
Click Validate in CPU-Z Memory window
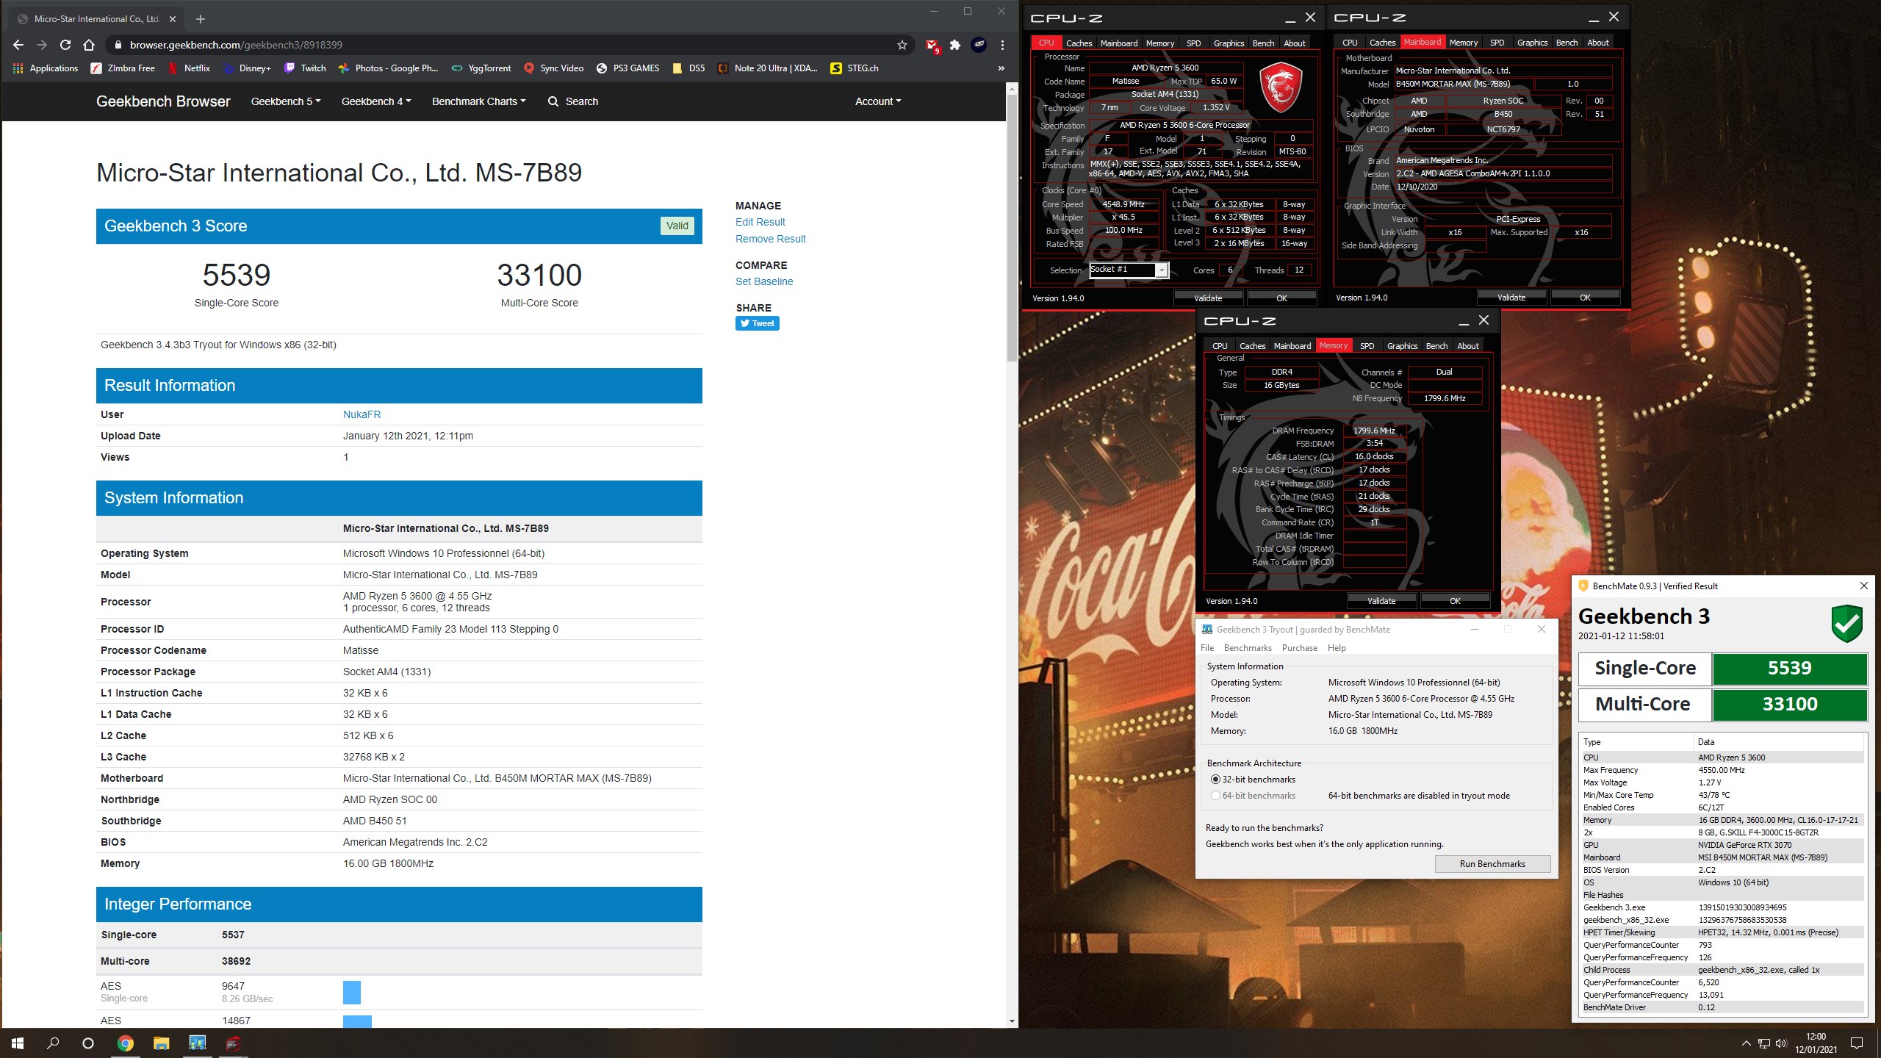coord(1381,601)
